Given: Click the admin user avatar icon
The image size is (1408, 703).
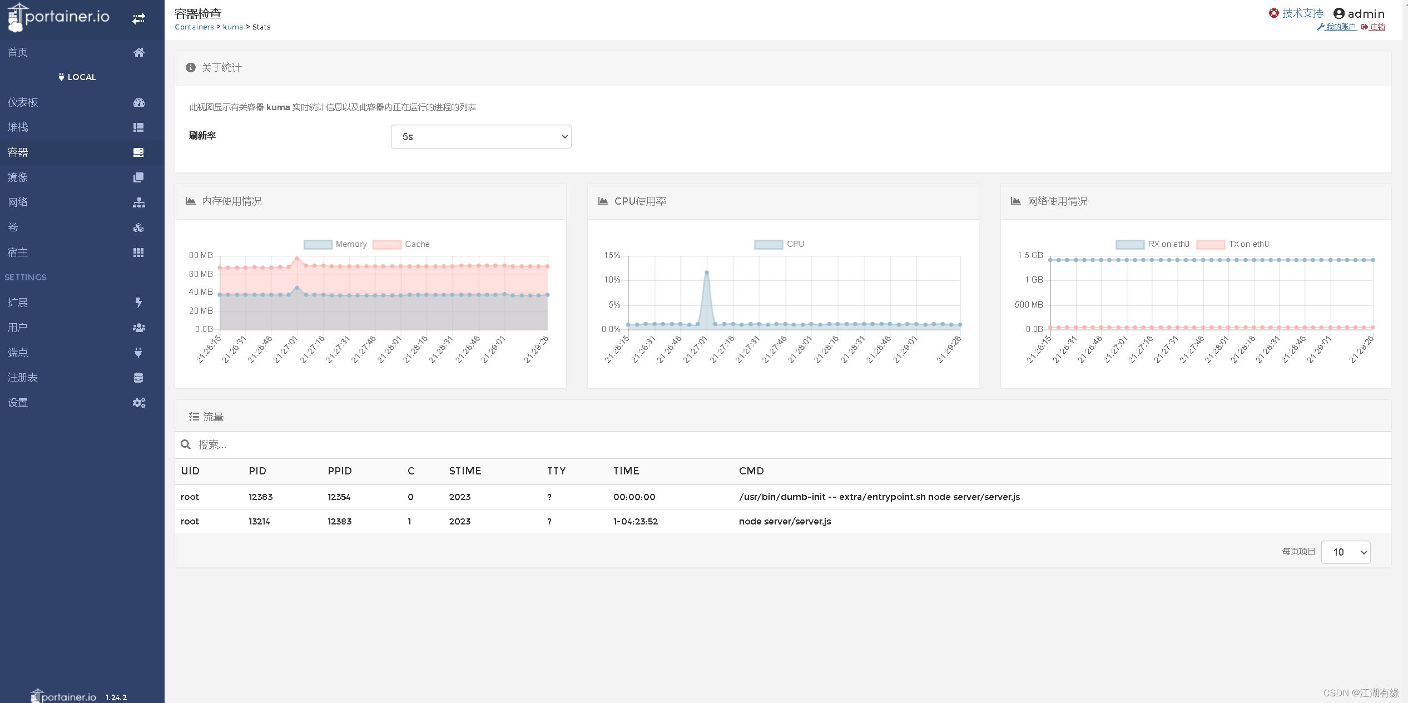Looking at the screenshot, I should 1339,13.
